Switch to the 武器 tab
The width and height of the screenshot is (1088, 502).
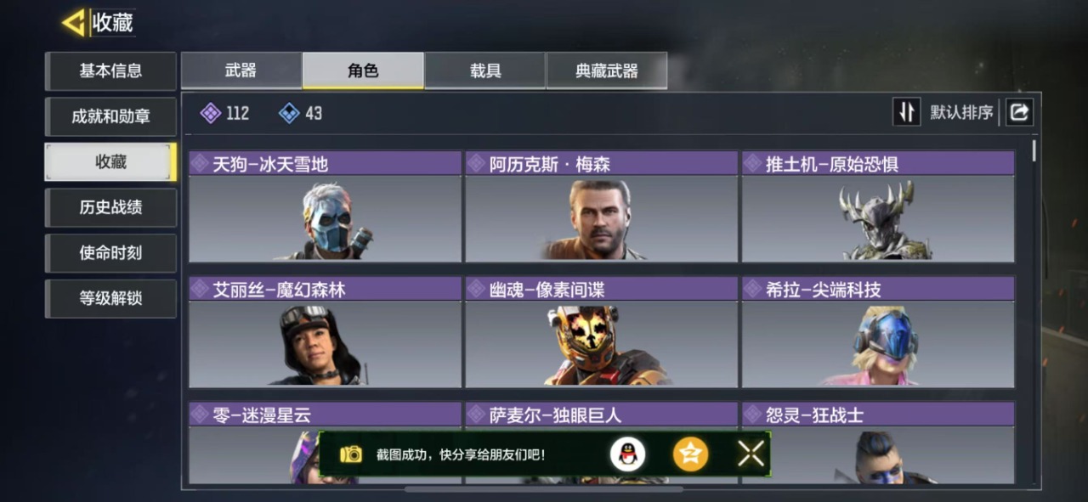(x=241, y=71)
